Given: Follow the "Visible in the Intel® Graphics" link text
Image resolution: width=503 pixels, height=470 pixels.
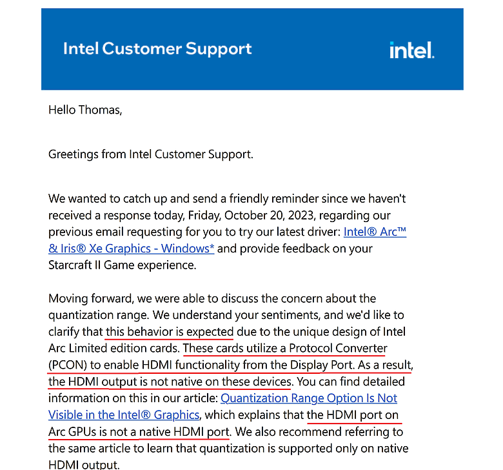Looking at the screenshot, I should pos(124,414).
